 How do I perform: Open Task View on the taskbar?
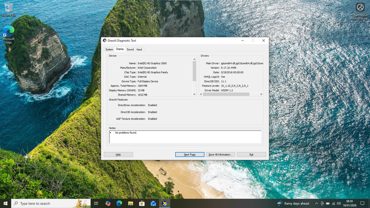click(x=96, y=203)
